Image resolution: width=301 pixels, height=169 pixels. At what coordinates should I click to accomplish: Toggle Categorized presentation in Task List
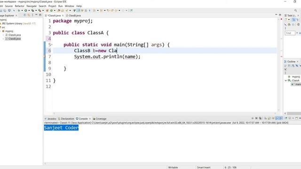pos(293,20)
